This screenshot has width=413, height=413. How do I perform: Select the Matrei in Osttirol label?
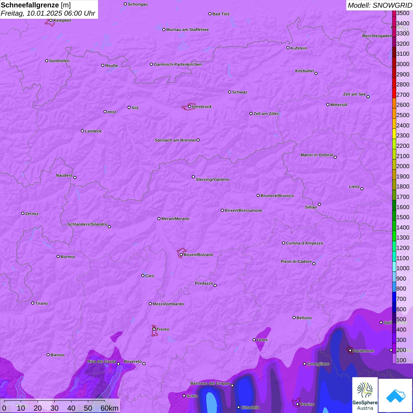point(317,155)
